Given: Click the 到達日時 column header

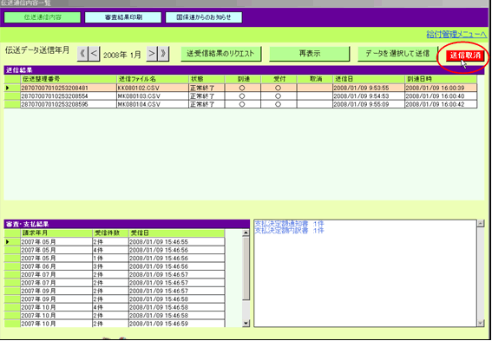Looking at the screenshot, I should [441, 79].
